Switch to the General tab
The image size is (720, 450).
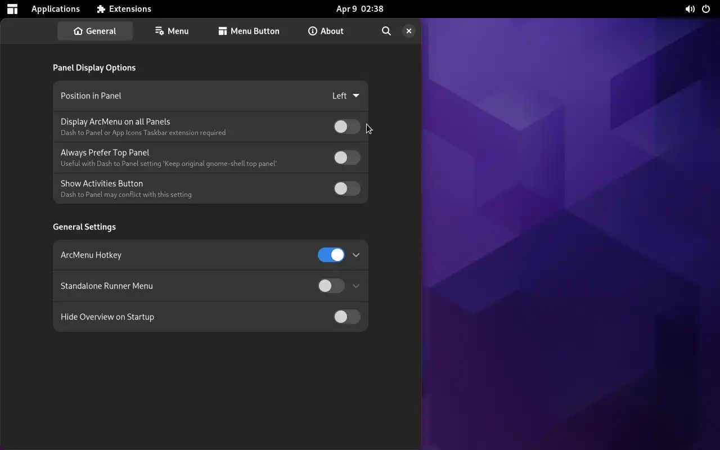point(95,31)
